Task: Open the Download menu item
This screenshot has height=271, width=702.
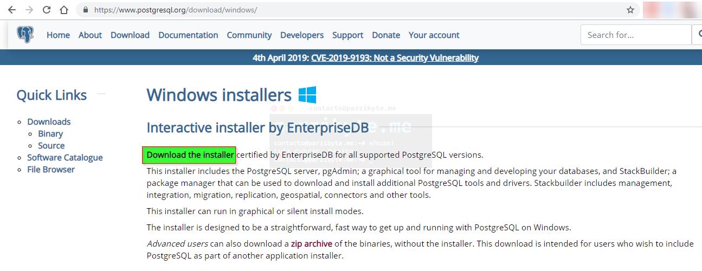Action: [130, 35]
